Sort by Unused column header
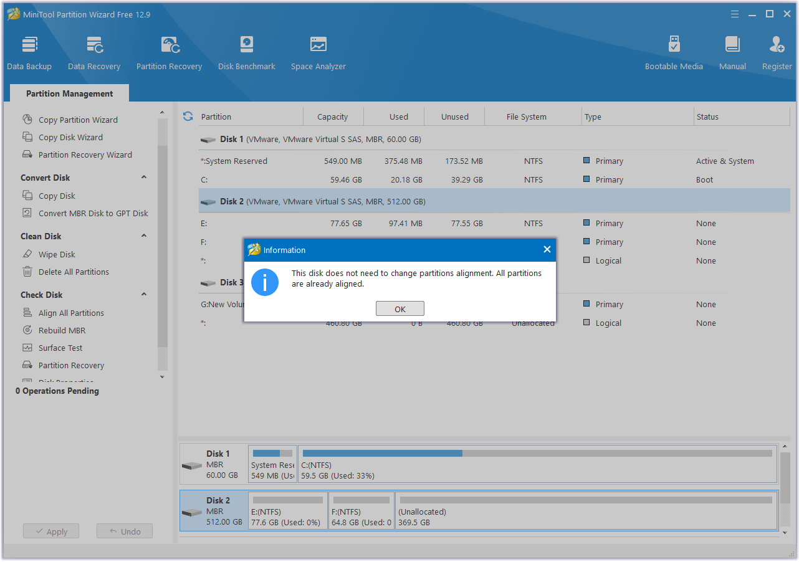The width and height of the screenshot is (799, 562). (454, 117)
